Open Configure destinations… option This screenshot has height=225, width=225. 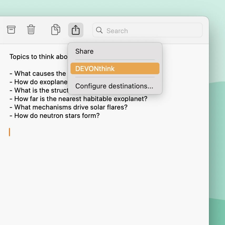[114, 86]
